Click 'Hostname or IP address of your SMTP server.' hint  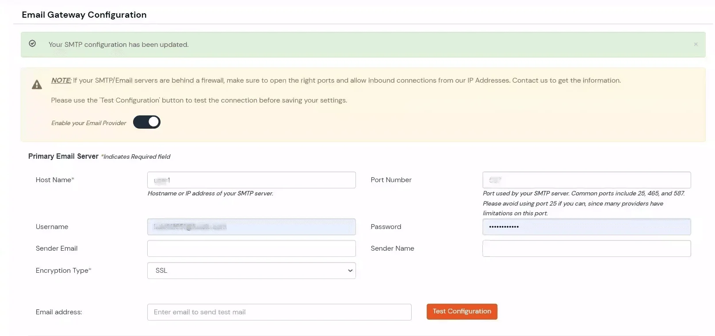(210, 193)
